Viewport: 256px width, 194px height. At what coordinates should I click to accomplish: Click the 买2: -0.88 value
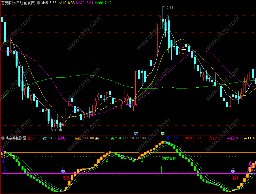click(x=118, y=138)
